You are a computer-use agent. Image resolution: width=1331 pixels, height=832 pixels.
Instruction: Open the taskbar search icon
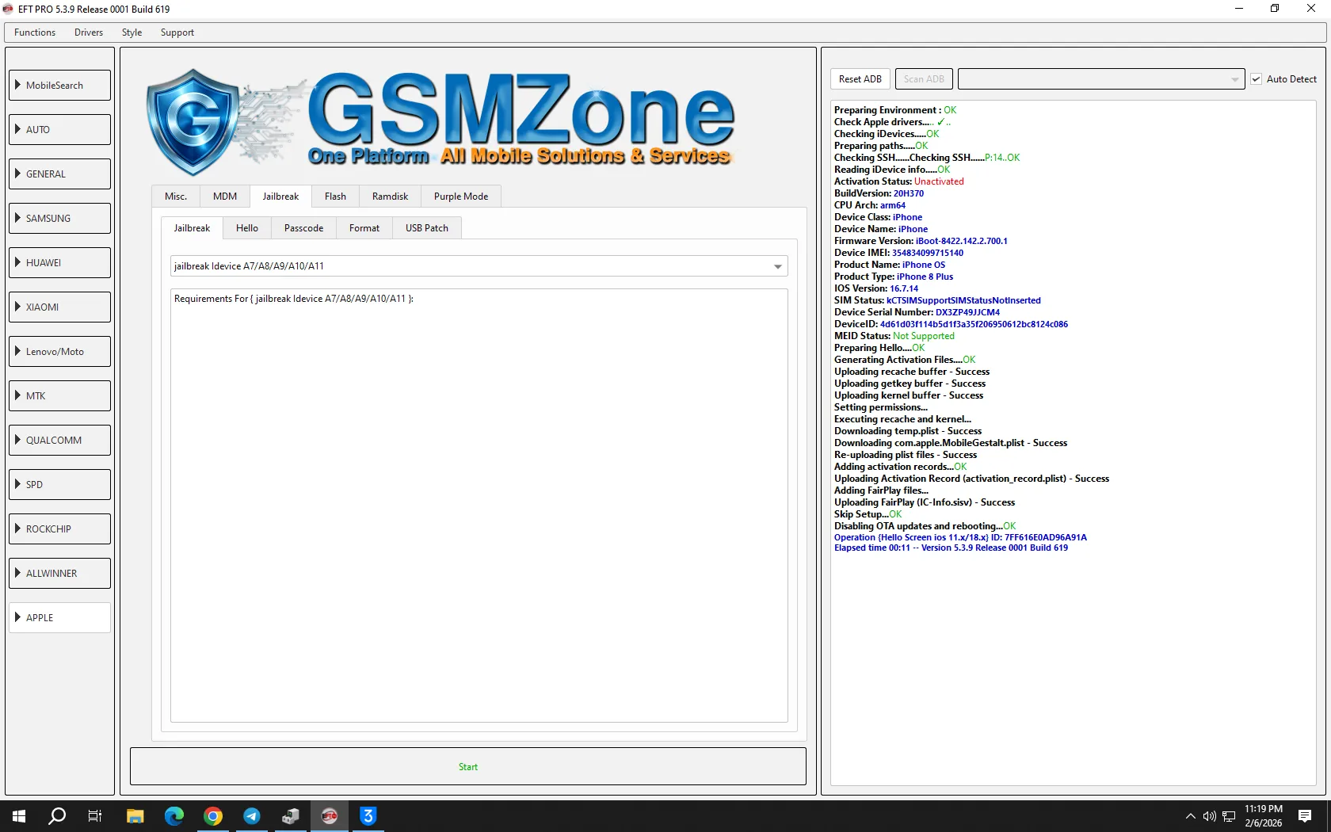[57, 816]
